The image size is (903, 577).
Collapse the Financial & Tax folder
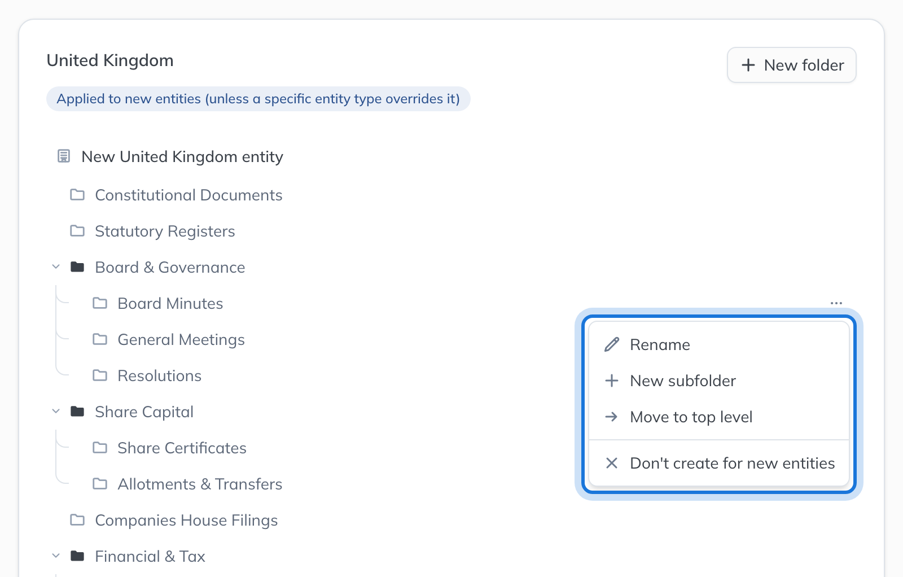click(56, 556)
